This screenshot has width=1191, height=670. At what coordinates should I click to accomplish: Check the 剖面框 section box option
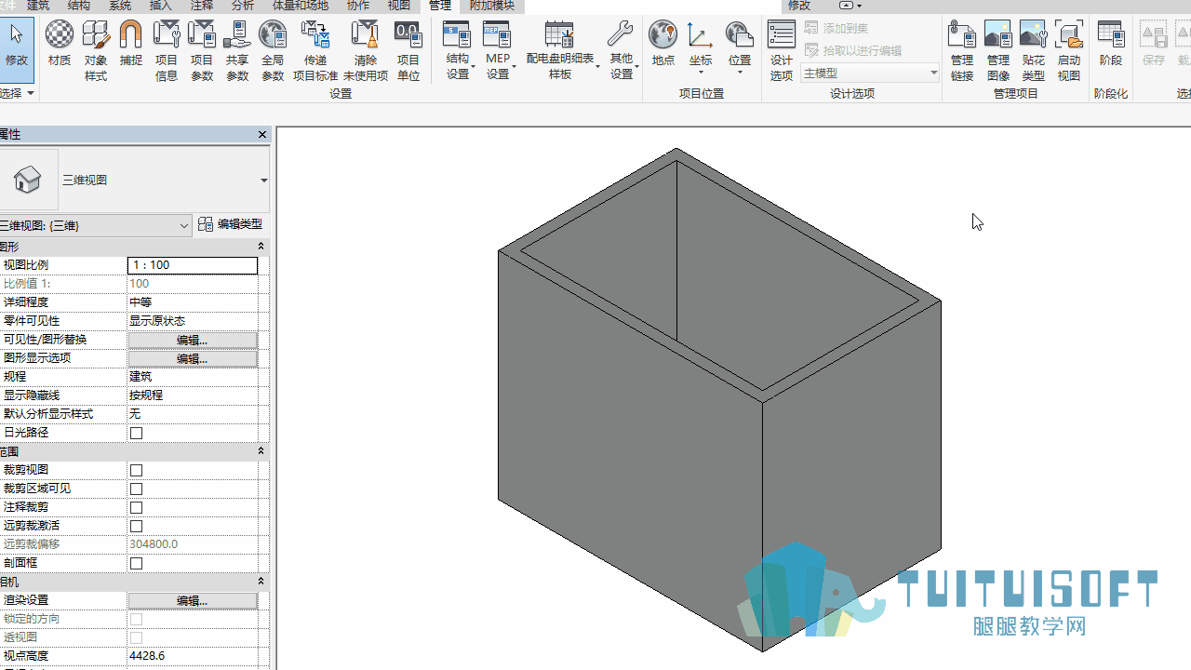[x=137, y=563]
